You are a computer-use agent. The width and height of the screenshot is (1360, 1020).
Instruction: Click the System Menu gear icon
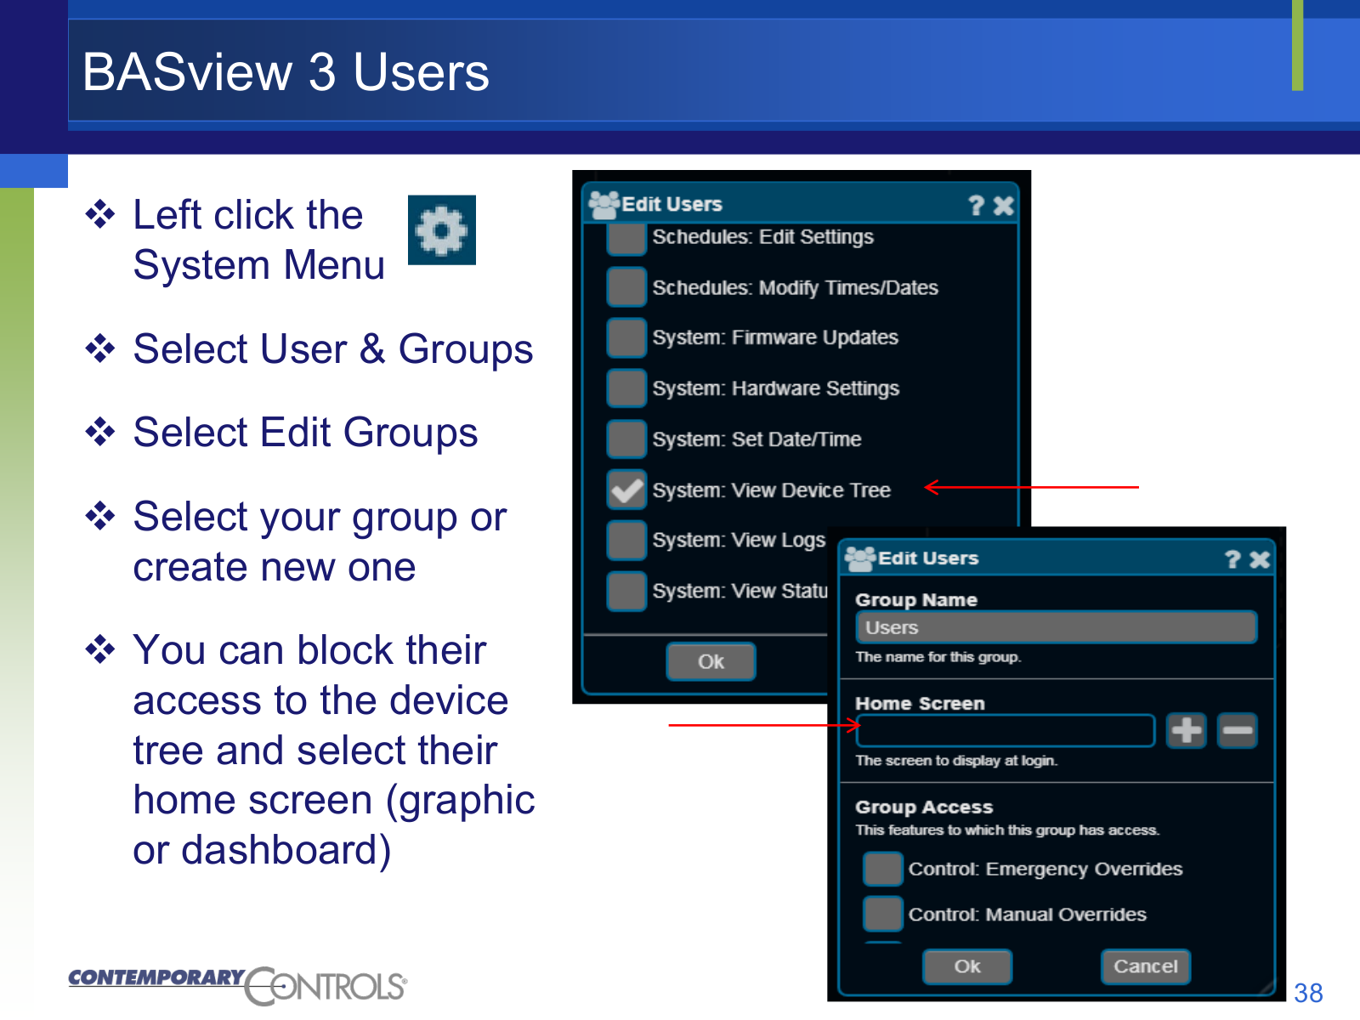(x=442, y=230)
